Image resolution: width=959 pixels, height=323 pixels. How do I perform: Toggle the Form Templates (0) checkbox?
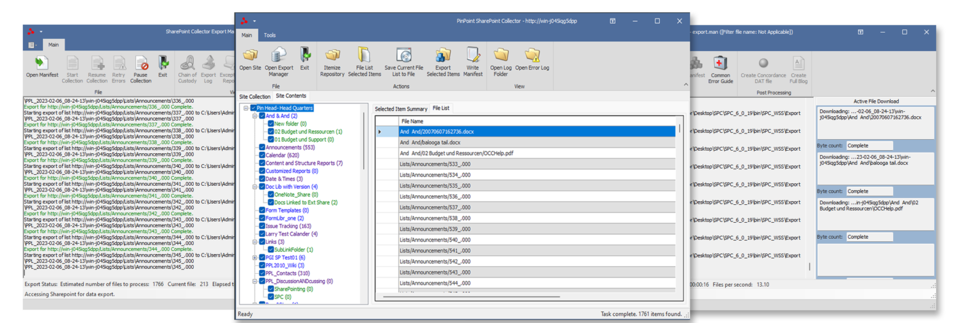262,210
